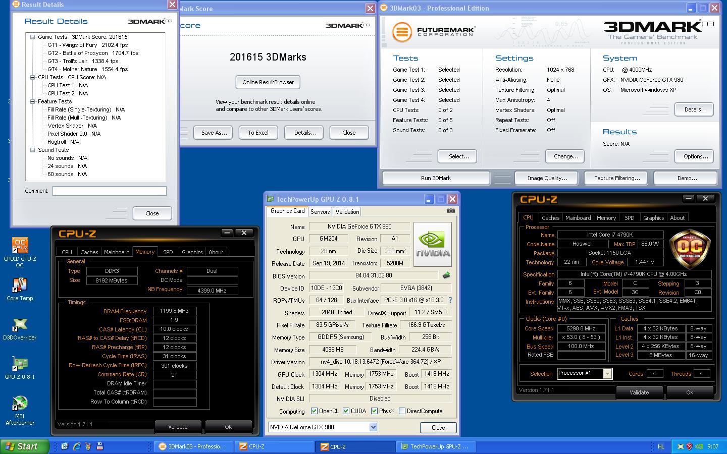Click the Close button in the GPU-Z window
This screenshot has width=727, height=454.
[438, 428]
